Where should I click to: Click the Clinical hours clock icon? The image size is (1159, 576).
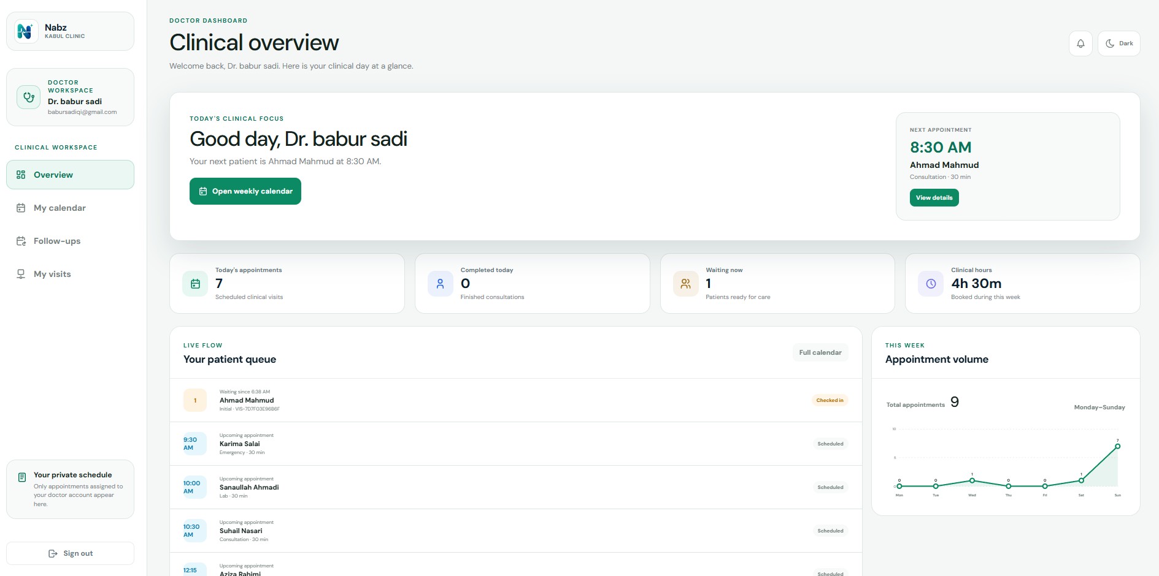point(931,284)
